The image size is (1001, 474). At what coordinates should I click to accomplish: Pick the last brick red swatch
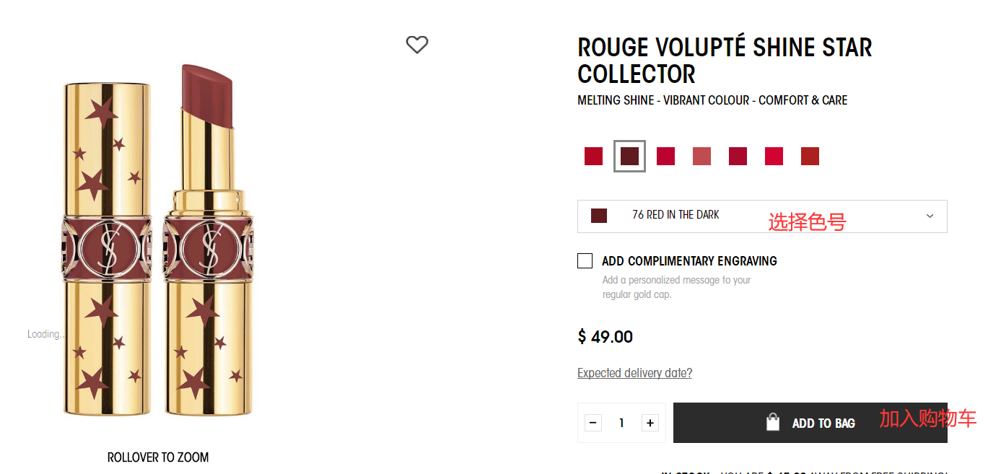click(810, 157)
